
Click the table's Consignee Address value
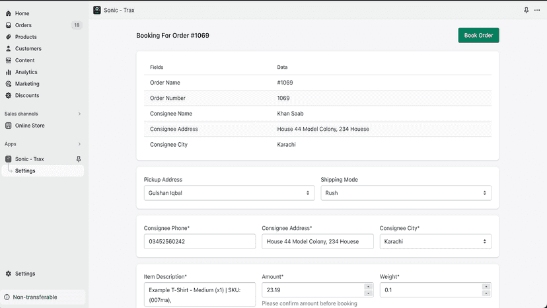click(x=323, y=129)
